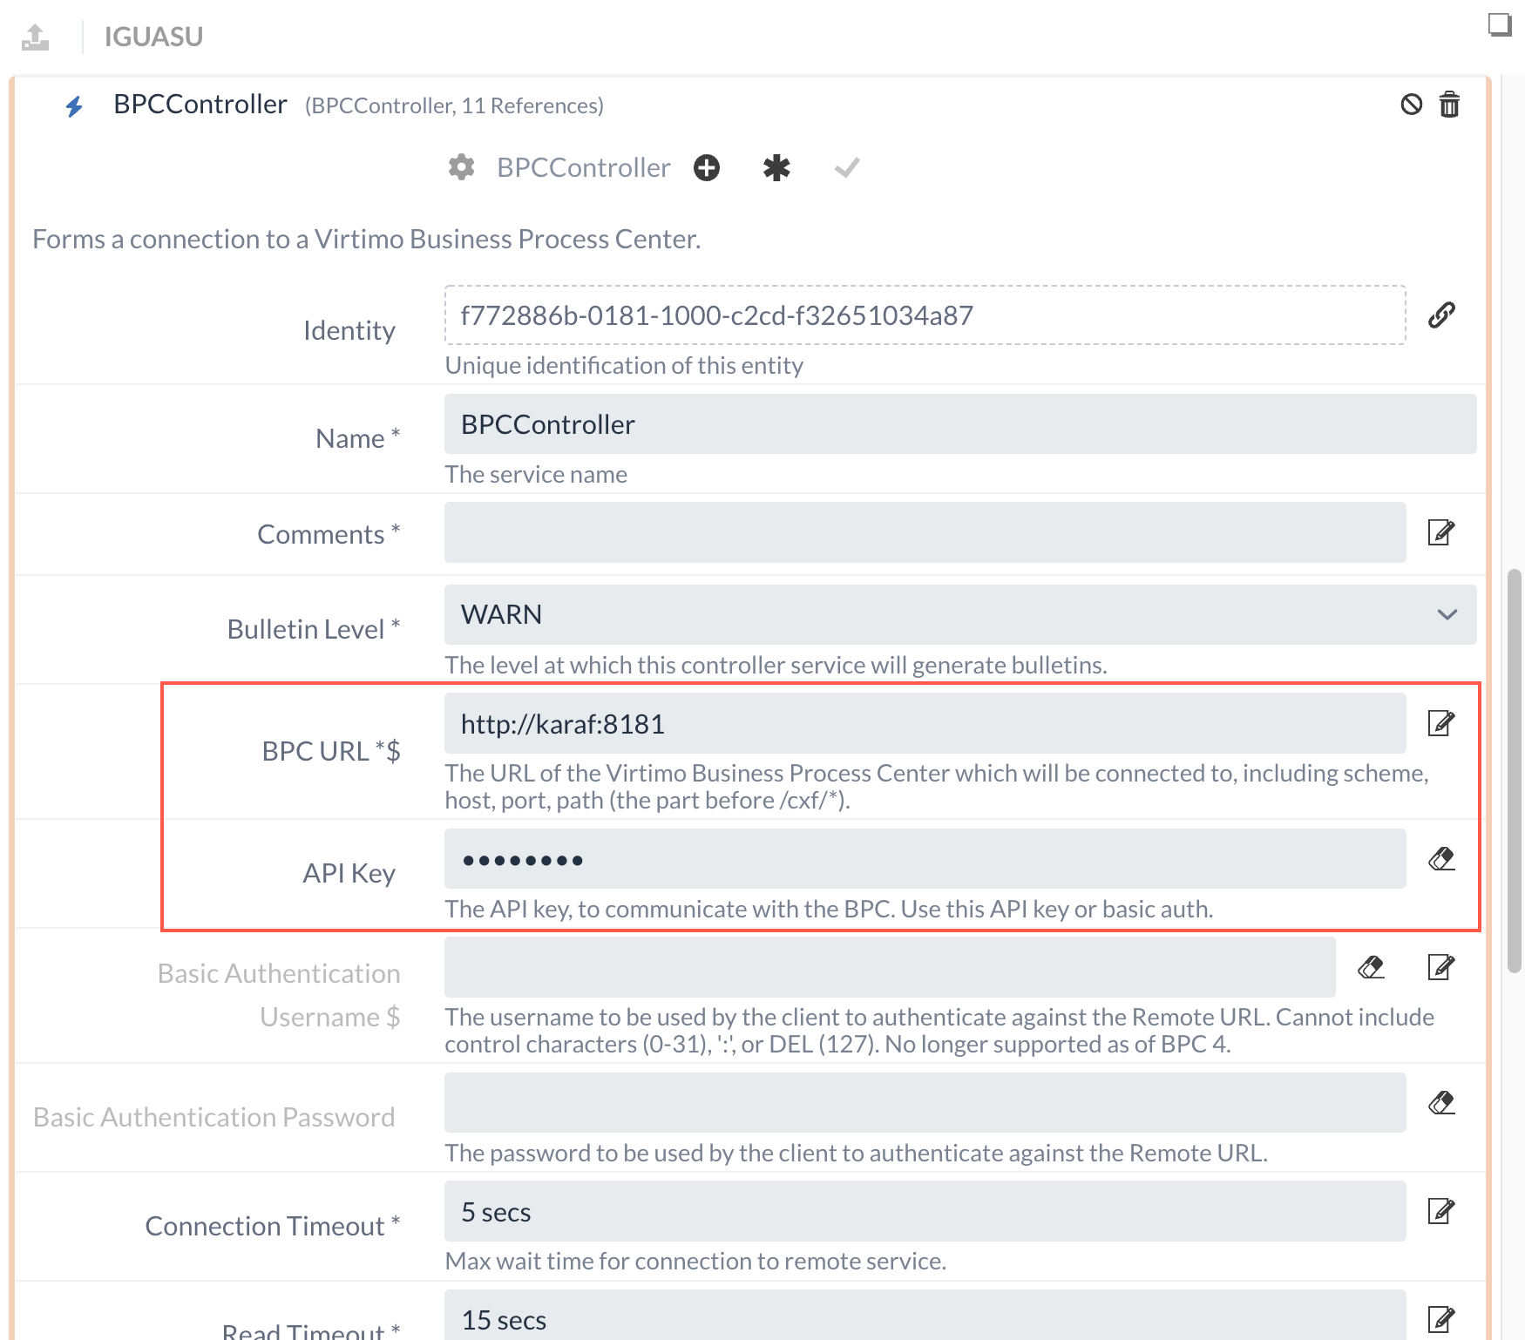Image resolution: width=1525 pixels, height=1340 pixels.
Task: Click the window restore icon at top right
Action: [x=1500, y=24]
